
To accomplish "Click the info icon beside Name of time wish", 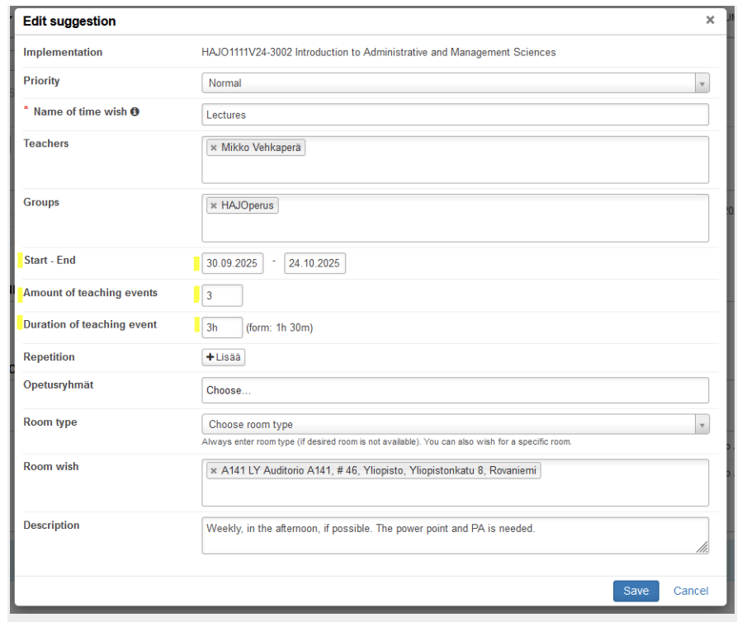I will point(135,111).
